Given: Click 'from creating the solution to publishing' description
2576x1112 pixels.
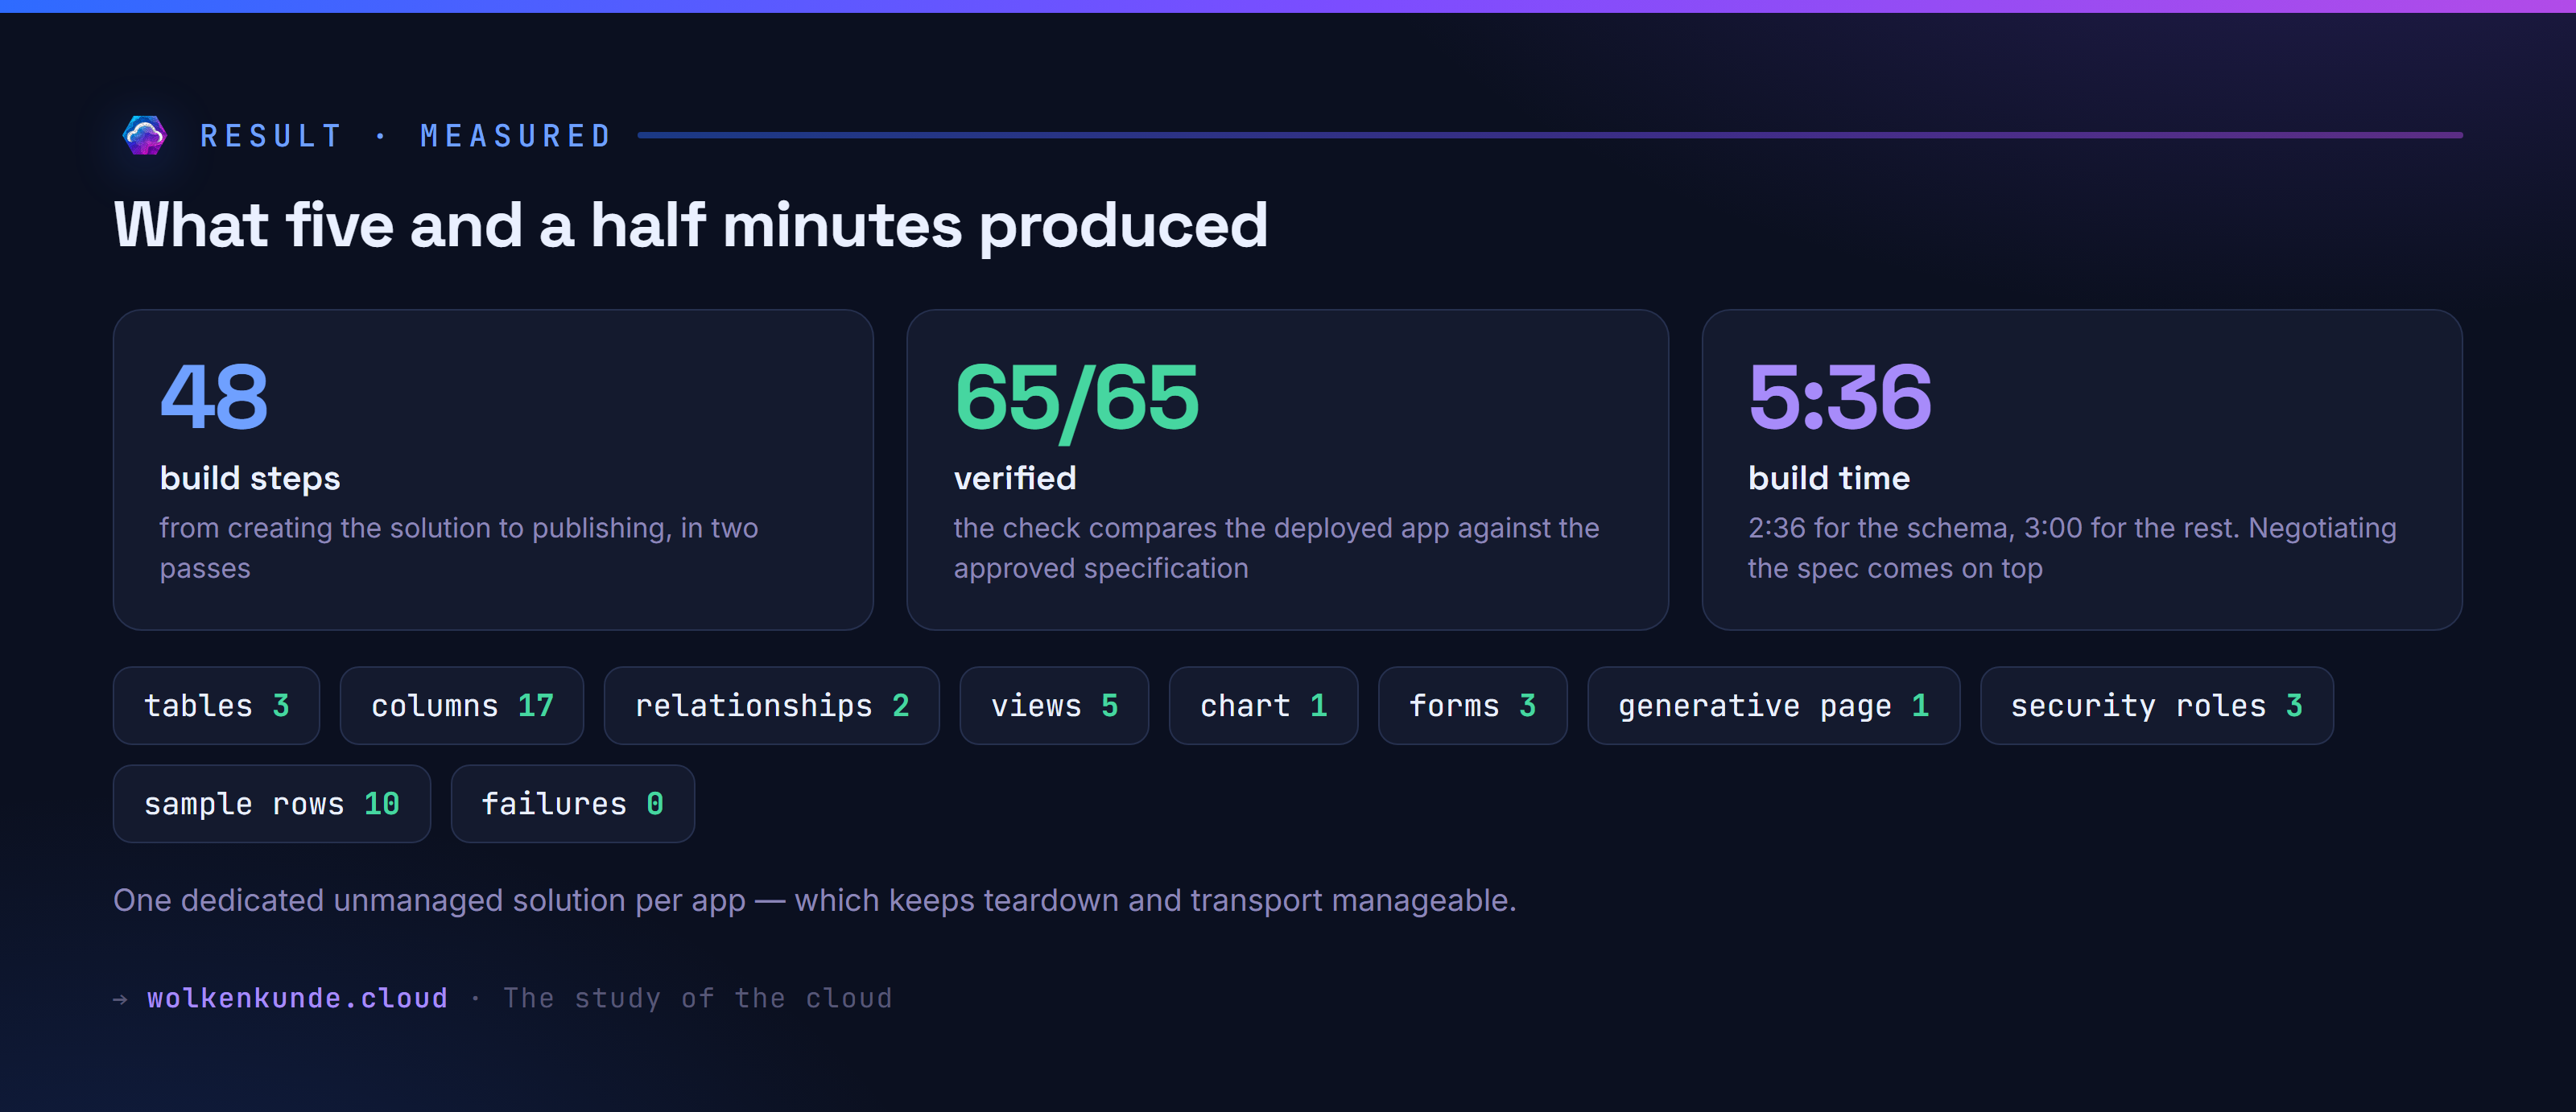Looking at the screenshot, I should click(x=459, y=547).
